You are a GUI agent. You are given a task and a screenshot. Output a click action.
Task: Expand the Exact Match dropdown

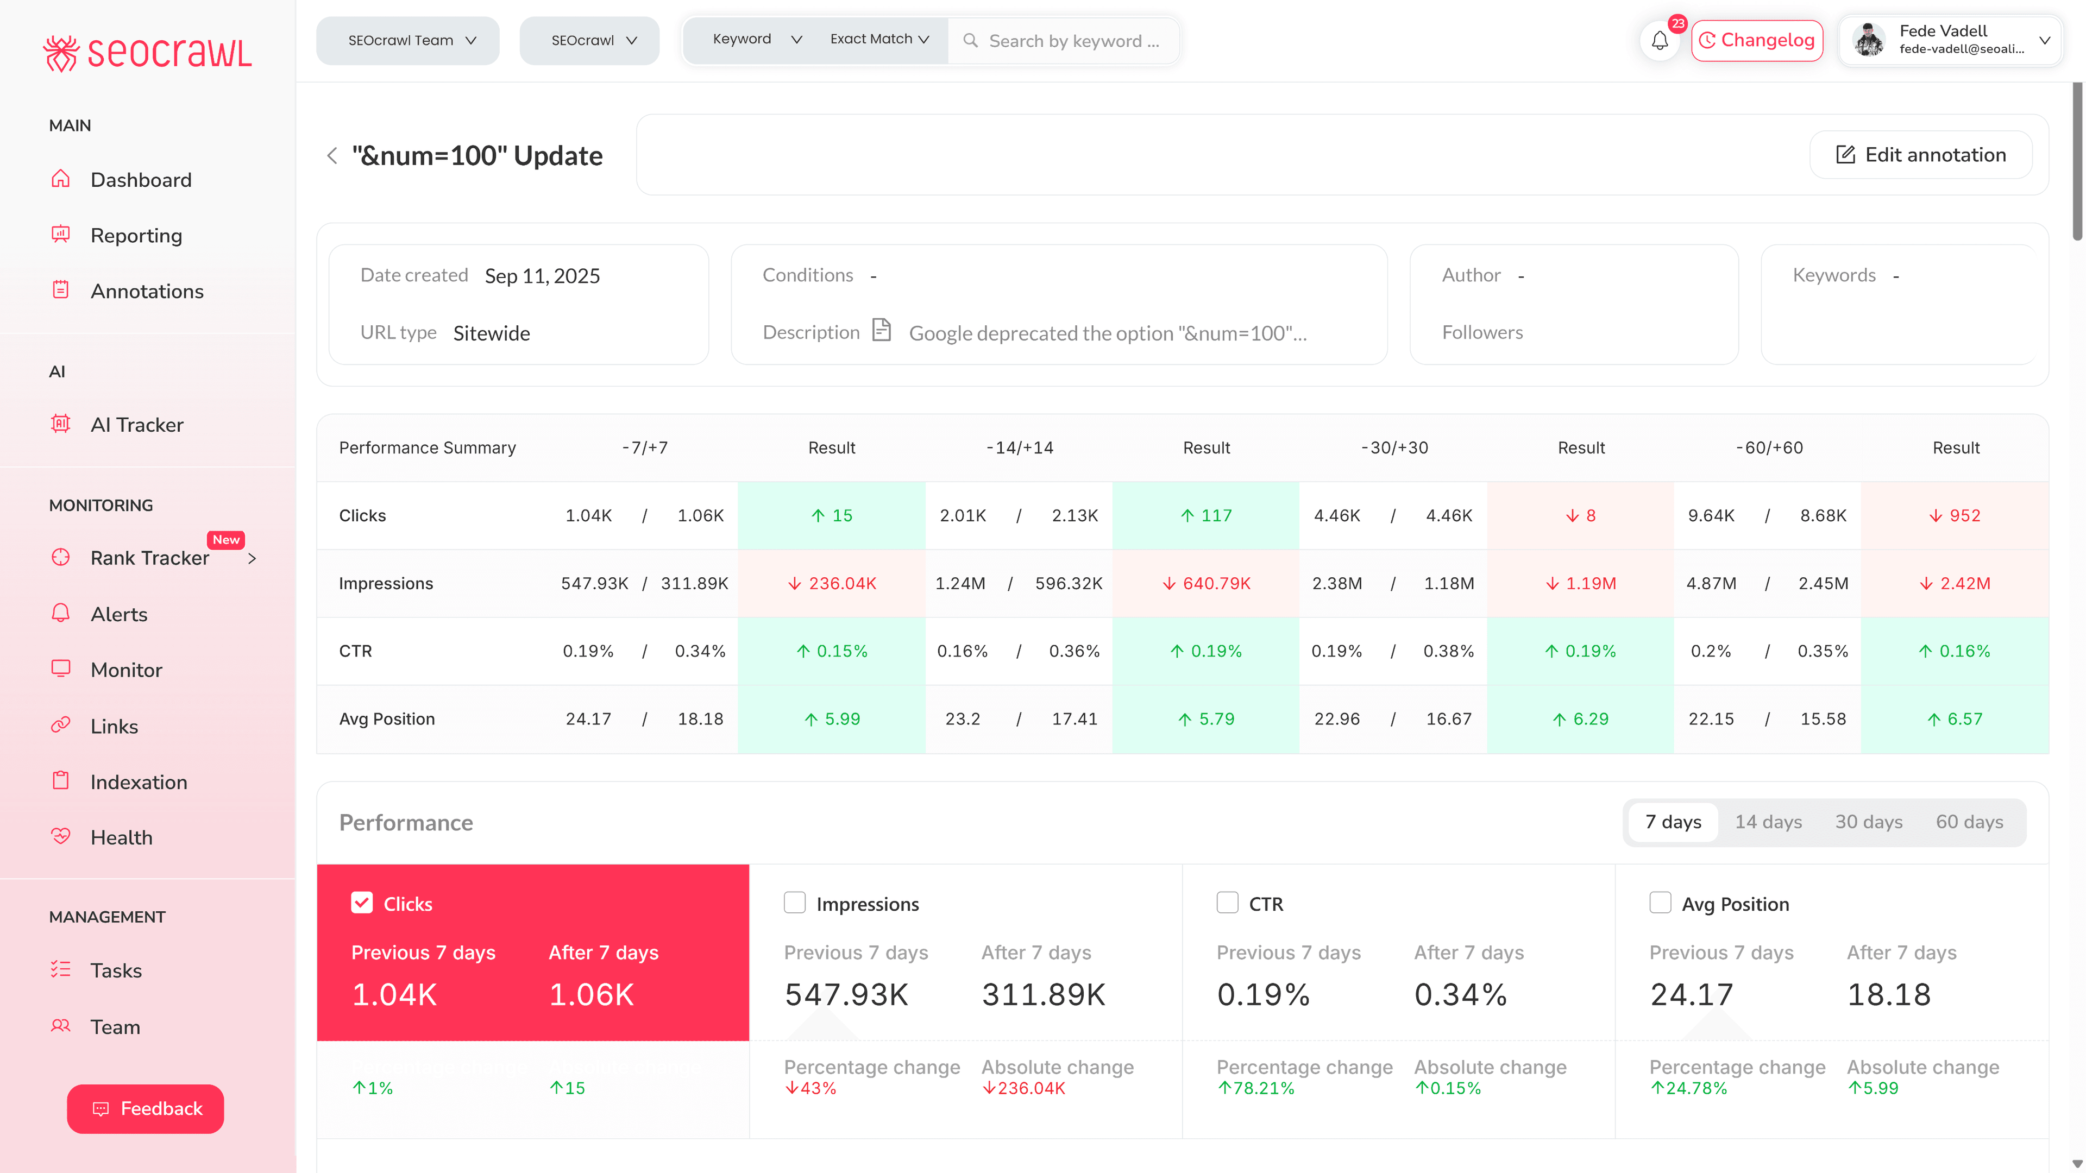click(x=878, y=38)
